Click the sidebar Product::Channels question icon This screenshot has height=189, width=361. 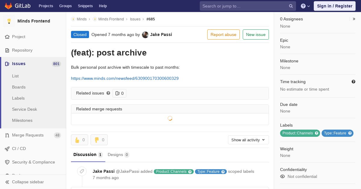(x=317, y=133)
